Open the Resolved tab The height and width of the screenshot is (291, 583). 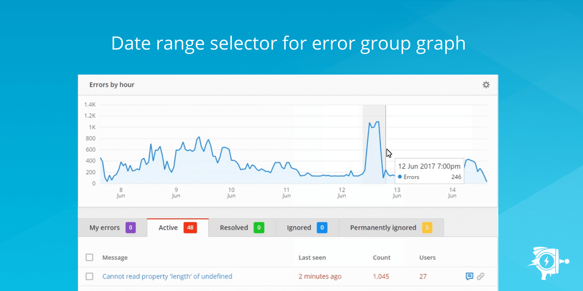(x=242, y=227)
